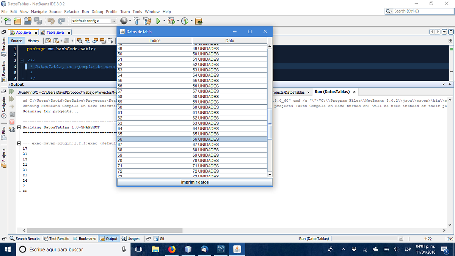
Task: Click the Build Project hammer icon
Action: click(136, 21)
